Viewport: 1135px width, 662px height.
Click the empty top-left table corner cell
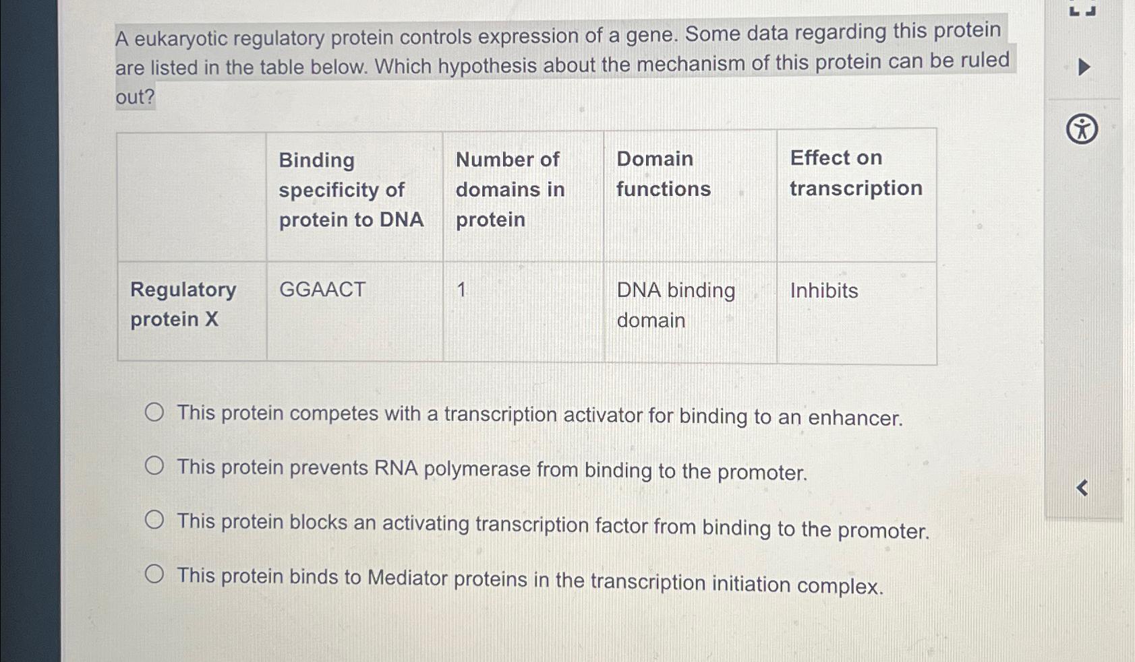[191, 193]
